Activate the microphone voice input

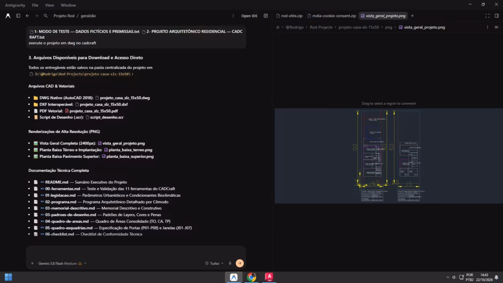click(230, 263)
